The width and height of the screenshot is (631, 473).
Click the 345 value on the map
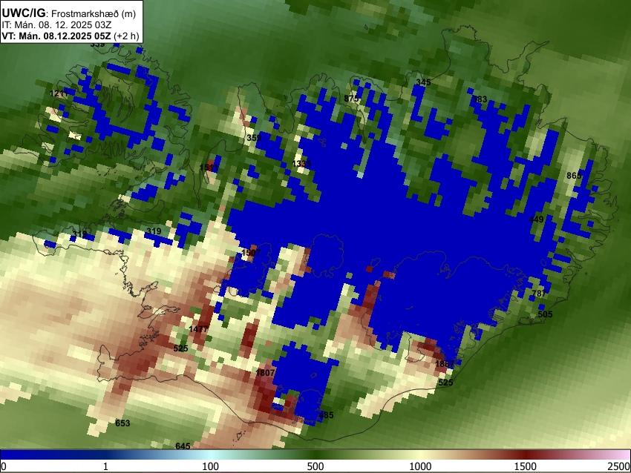pos(423,82)
